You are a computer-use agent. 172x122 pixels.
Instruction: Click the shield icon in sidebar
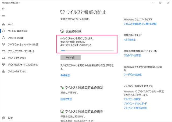click(3, 31)
